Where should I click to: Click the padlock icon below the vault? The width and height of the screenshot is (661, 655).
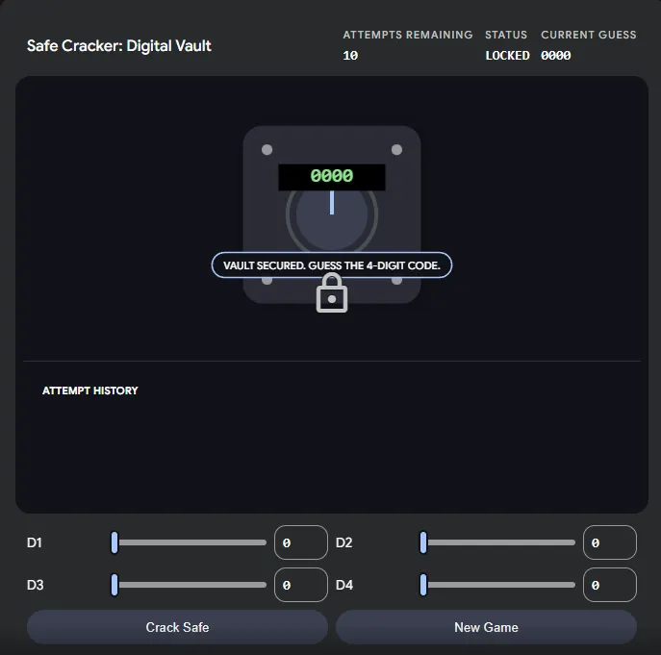pos(332,292)
